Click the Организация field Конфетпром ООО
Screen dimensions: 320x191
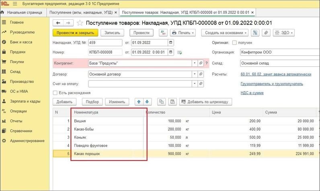(x=280, y=52)
